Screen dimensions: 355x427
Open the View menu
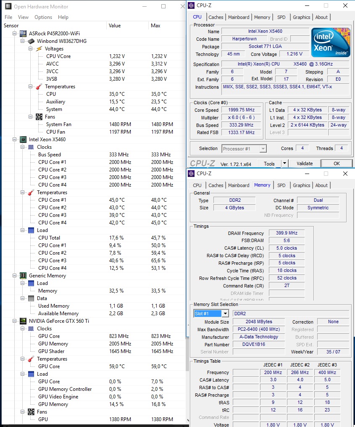click(23, 17)
